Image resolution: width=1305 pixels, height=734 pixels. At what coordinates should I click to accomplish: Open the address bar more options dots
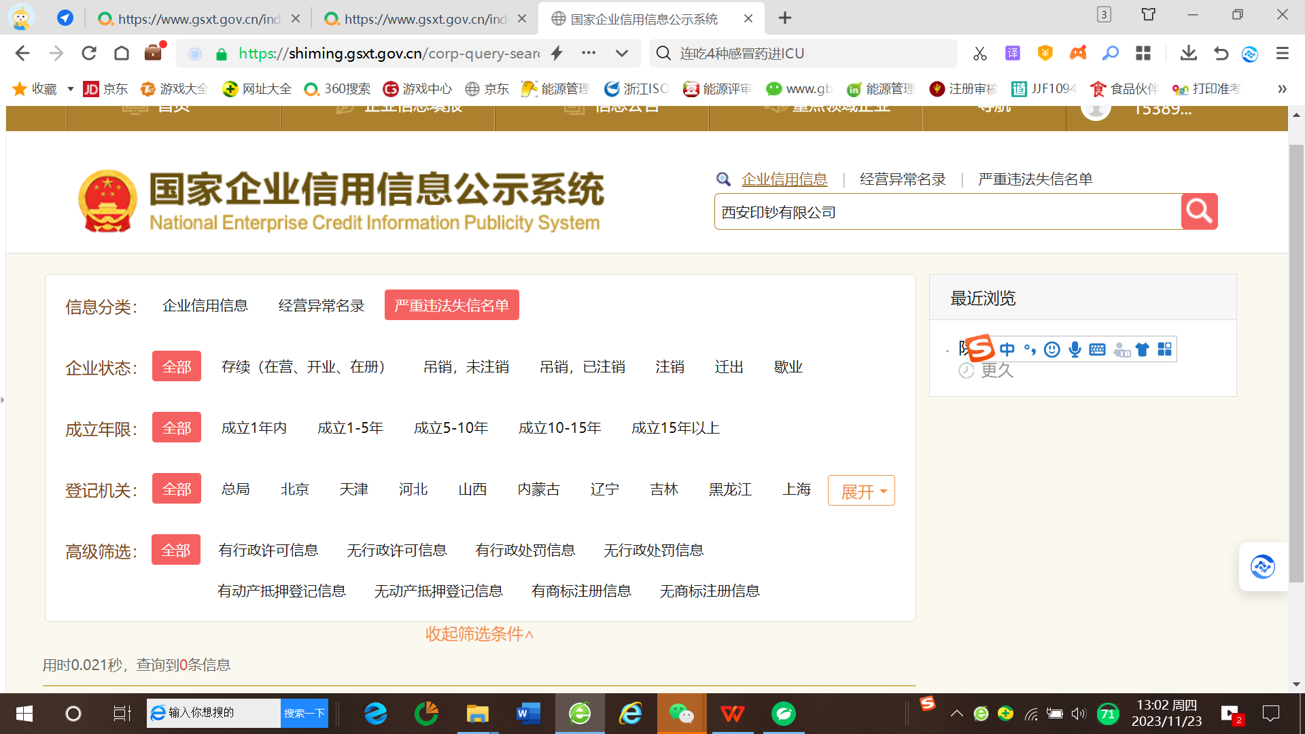(589, 53)
